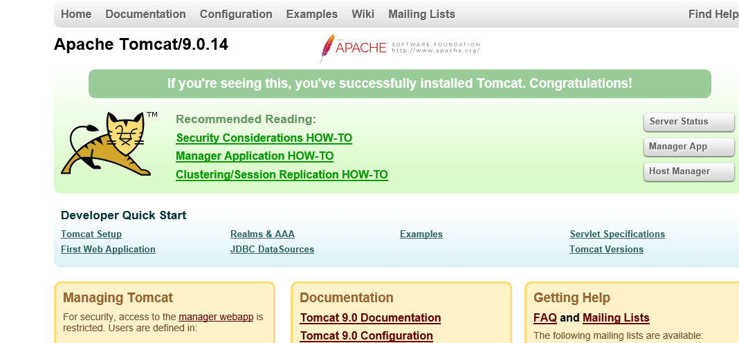Open Security Considerations HOW-TO link
The height and width of the screenshot is (343, 739).
point(264,138)
